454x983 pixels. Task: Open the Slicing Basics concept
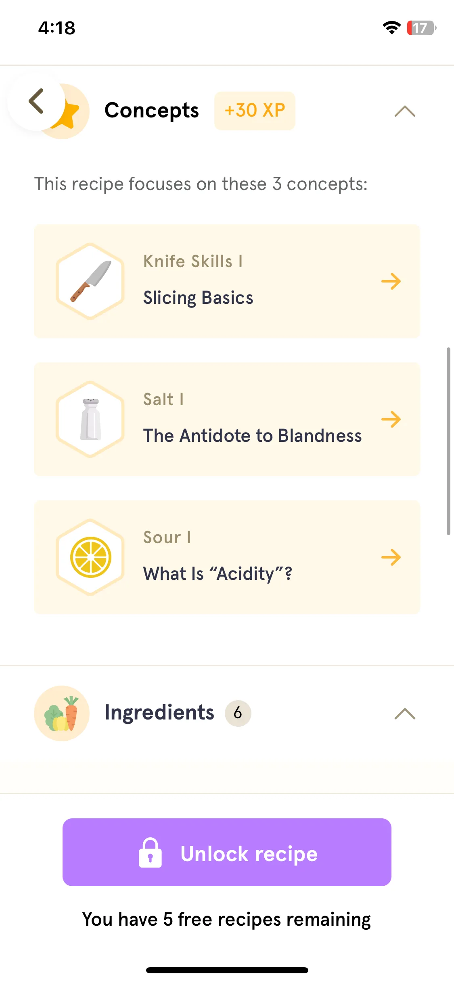[x=227, y=281]
